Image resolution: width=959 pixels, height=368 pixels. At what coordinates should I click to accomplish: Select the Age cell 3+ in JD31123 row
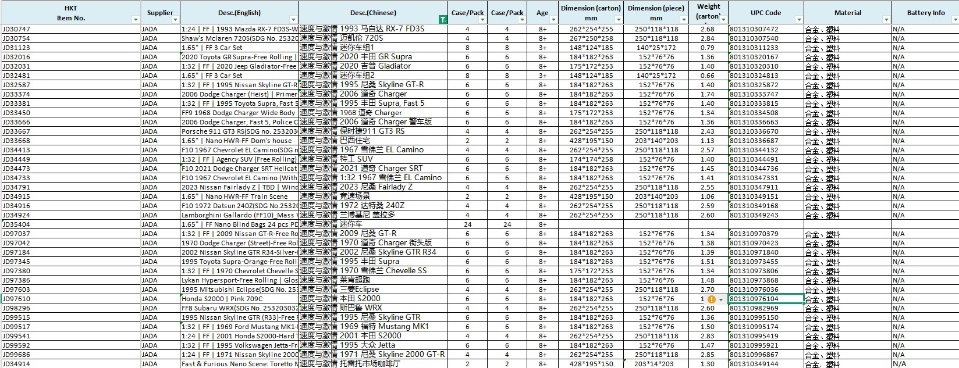(x=542, y=48)
